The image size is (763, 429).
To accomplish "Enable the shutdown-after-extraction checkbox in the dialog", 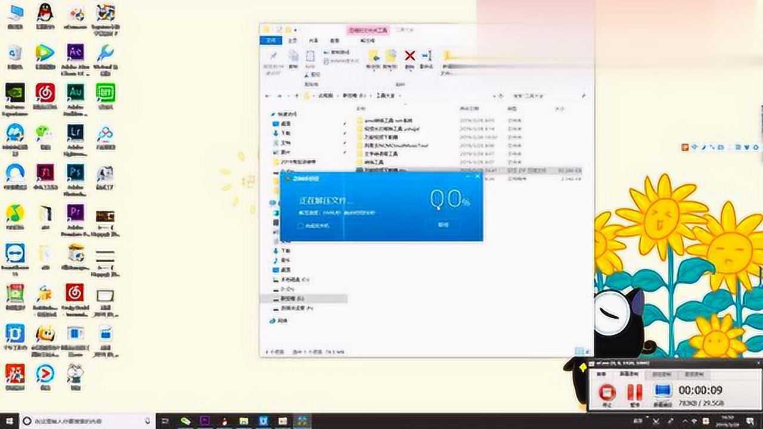I will 300,225.
